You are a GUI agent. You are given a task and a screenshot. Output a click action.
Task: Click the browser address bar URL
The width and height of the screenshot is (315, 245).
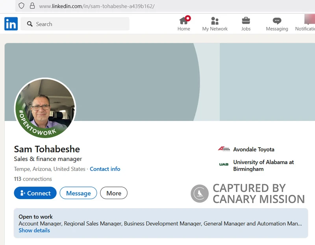point(97,6)
